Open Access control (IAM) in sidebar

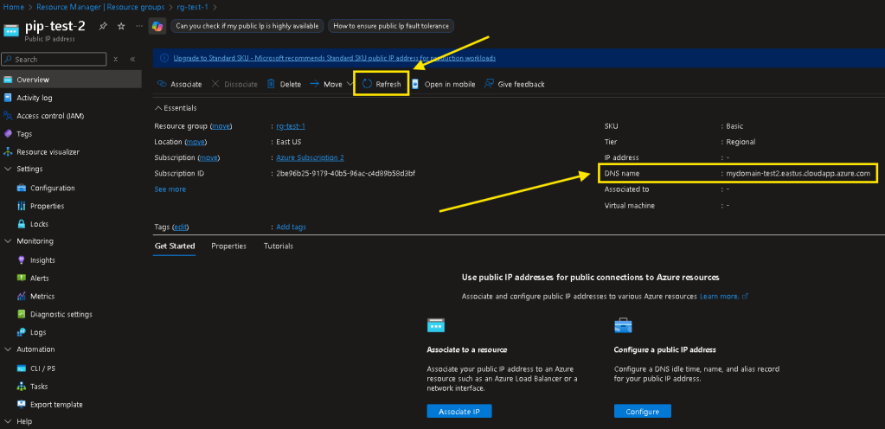tap(50, 116)
